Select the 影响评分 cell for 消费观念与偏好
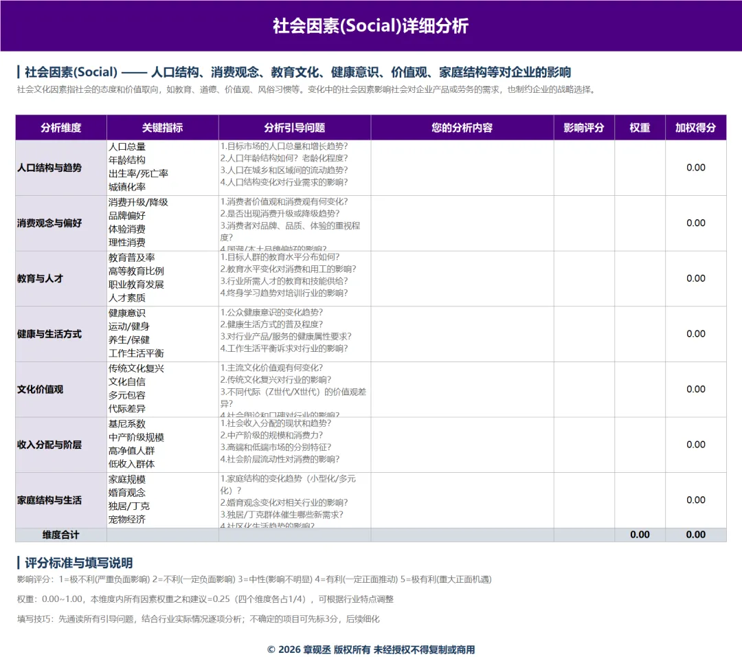 pos(584,223)
